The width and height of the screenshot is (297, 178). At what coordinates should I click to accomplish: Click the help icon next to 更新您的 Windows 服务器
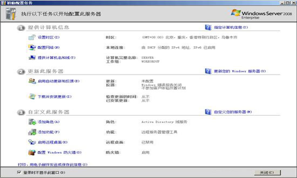click(x=208, y=71)
